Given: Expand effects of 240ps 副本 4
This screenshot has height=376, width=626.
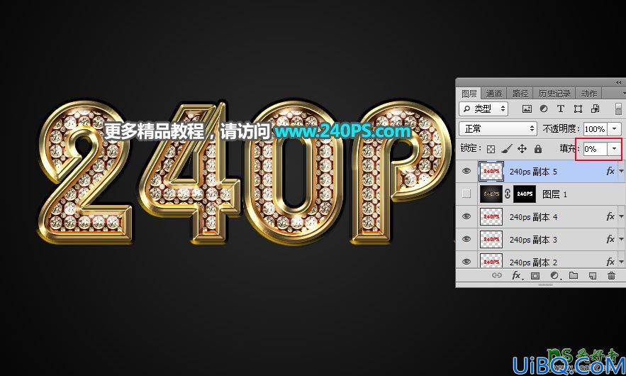Looking at the screenshot, I should click(x=621, y=216).
